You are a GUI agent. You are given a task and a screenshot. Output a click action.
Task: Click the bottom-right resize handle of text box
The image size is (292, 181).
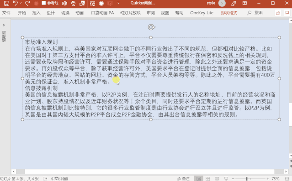pos(279,119)
